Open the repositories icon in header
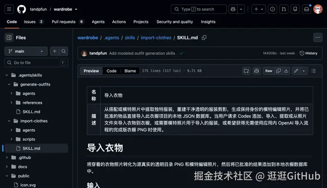Viewport: 327px width, 188px height. pyautogui.click(x=295, y=9)
